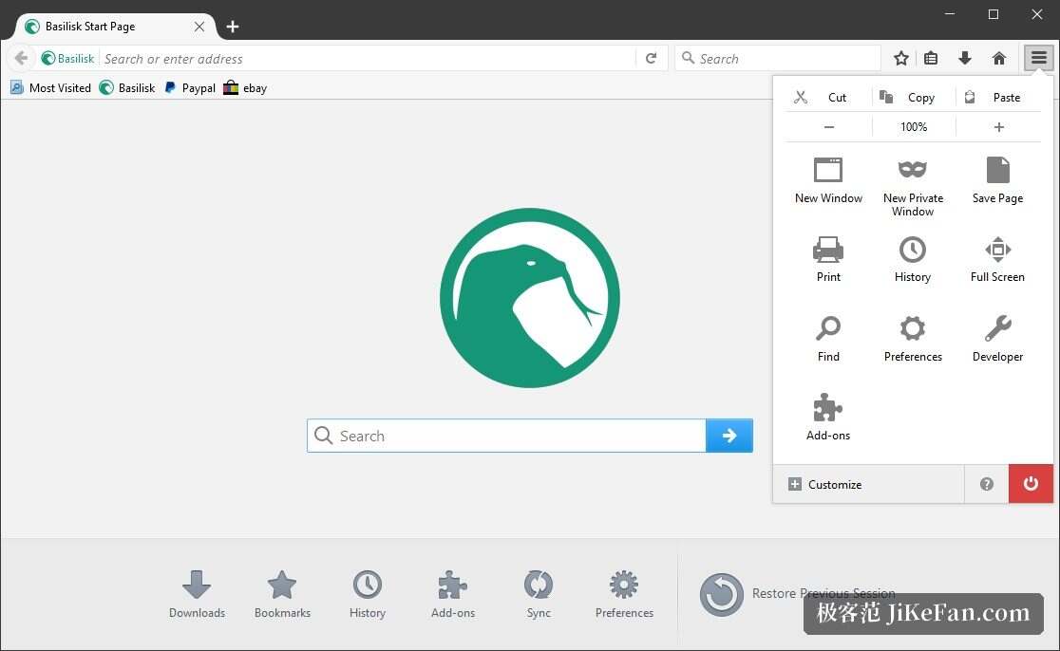Click Cut in the menu panel
1060x651 pixels.
[828, 97]
